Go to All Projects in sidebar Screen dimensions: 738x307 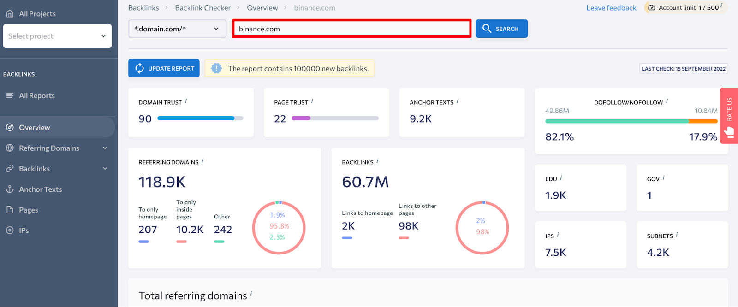[37, 14]
